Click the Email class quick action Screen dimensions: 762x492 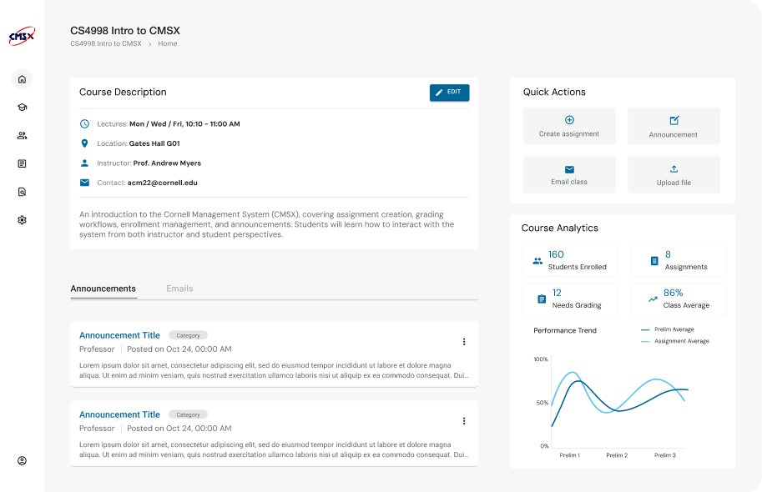[x=569, y=175]
